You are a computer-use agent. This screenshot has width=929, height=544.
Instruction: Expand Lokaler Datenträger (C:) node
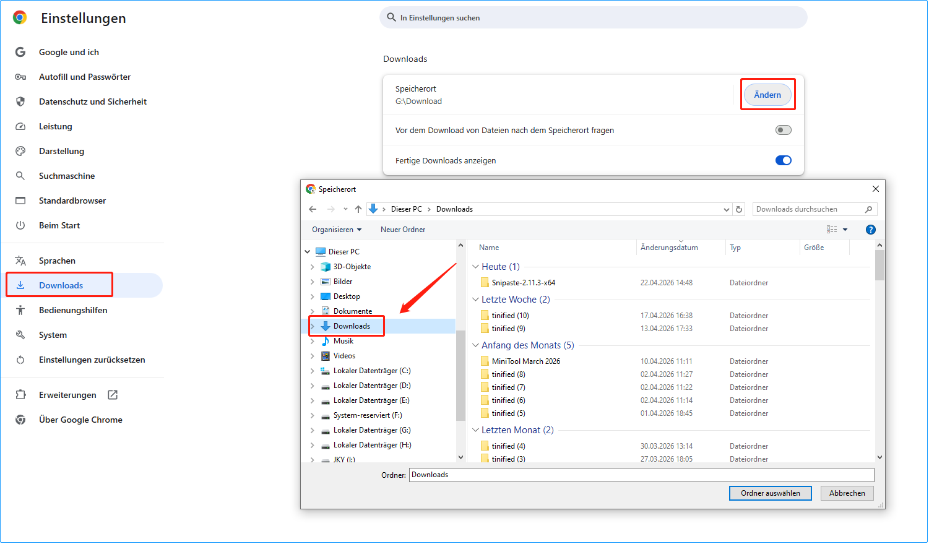pyautogui.click(x=312, y=371)
